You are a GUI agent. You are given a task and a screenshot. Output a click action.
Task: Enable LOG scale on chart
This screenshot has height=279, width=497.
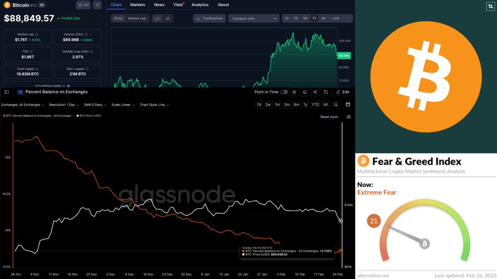tap(336, 18)
